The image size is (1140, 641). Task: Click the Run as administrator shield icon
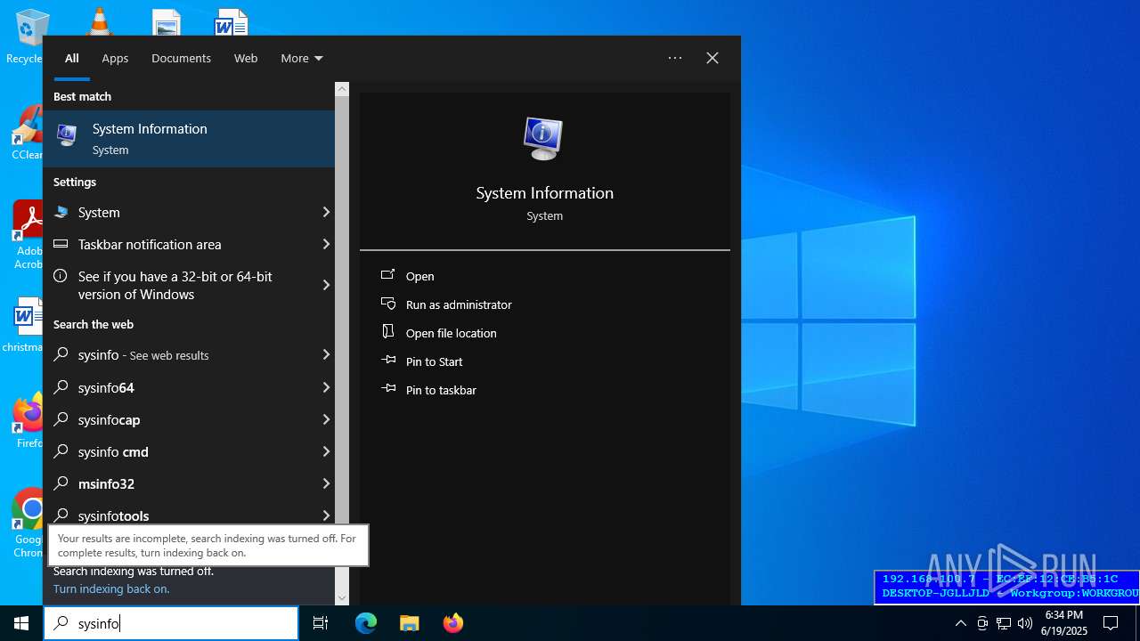(388, 304)
